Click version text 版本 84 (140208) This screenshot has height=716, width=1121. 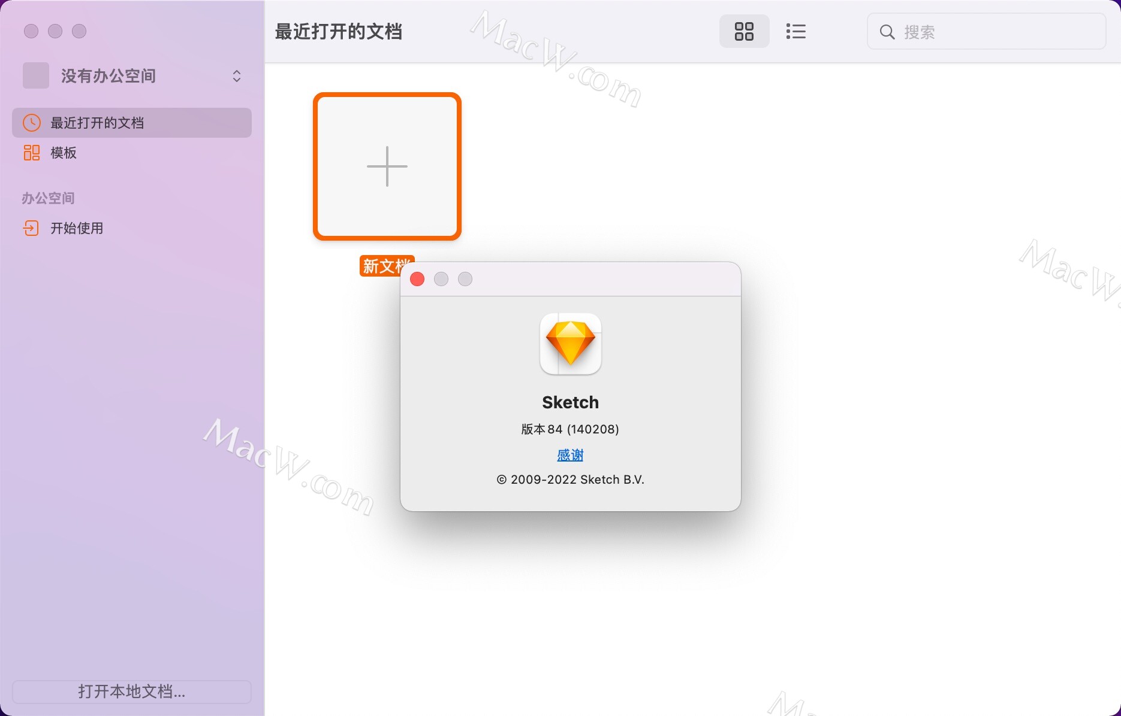click(x=570, y=429)
